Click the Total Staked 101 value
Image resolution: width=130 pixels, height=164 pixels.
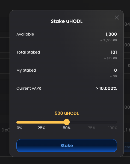[114, 52]
